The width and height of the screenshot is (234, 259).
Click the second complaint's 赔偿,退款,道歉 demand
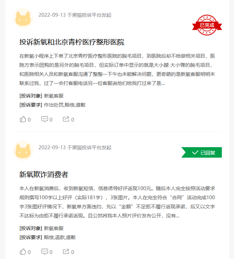point(60,237)
